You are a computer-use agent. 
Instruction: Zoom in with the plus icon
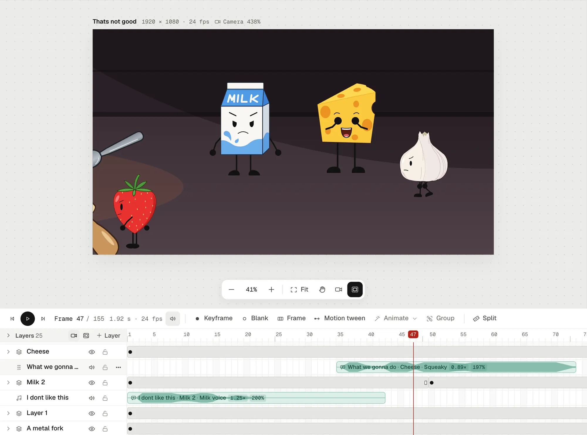tap(271, 290)
